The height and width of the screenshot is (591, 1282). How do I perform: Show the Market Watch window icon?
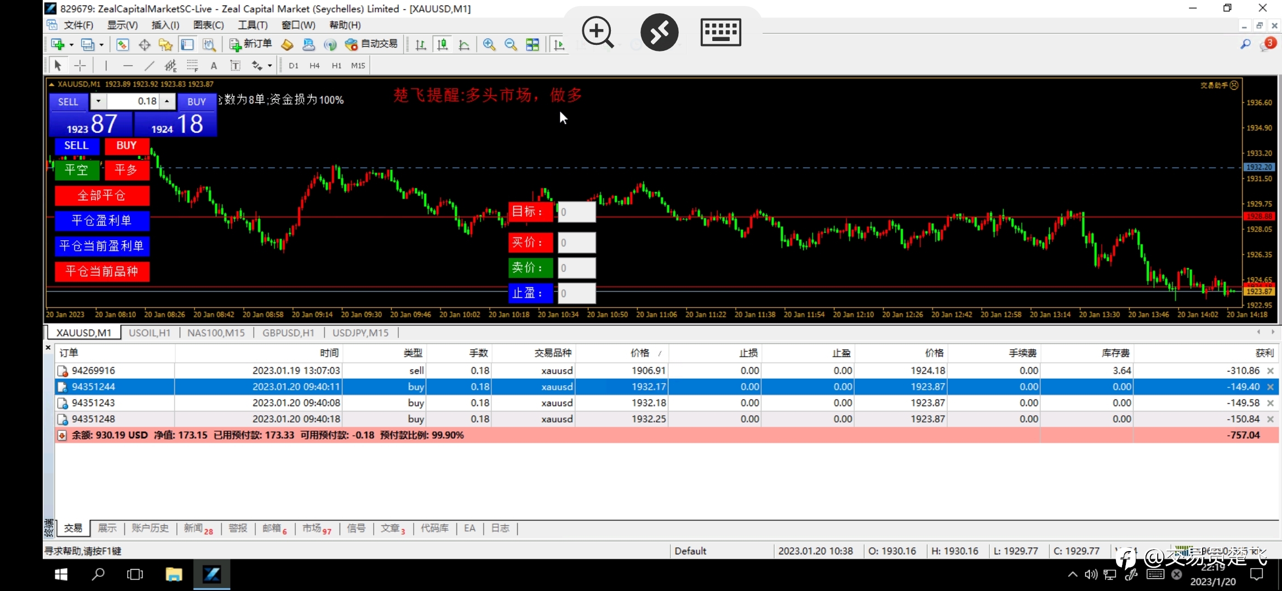tap(122, 45)
